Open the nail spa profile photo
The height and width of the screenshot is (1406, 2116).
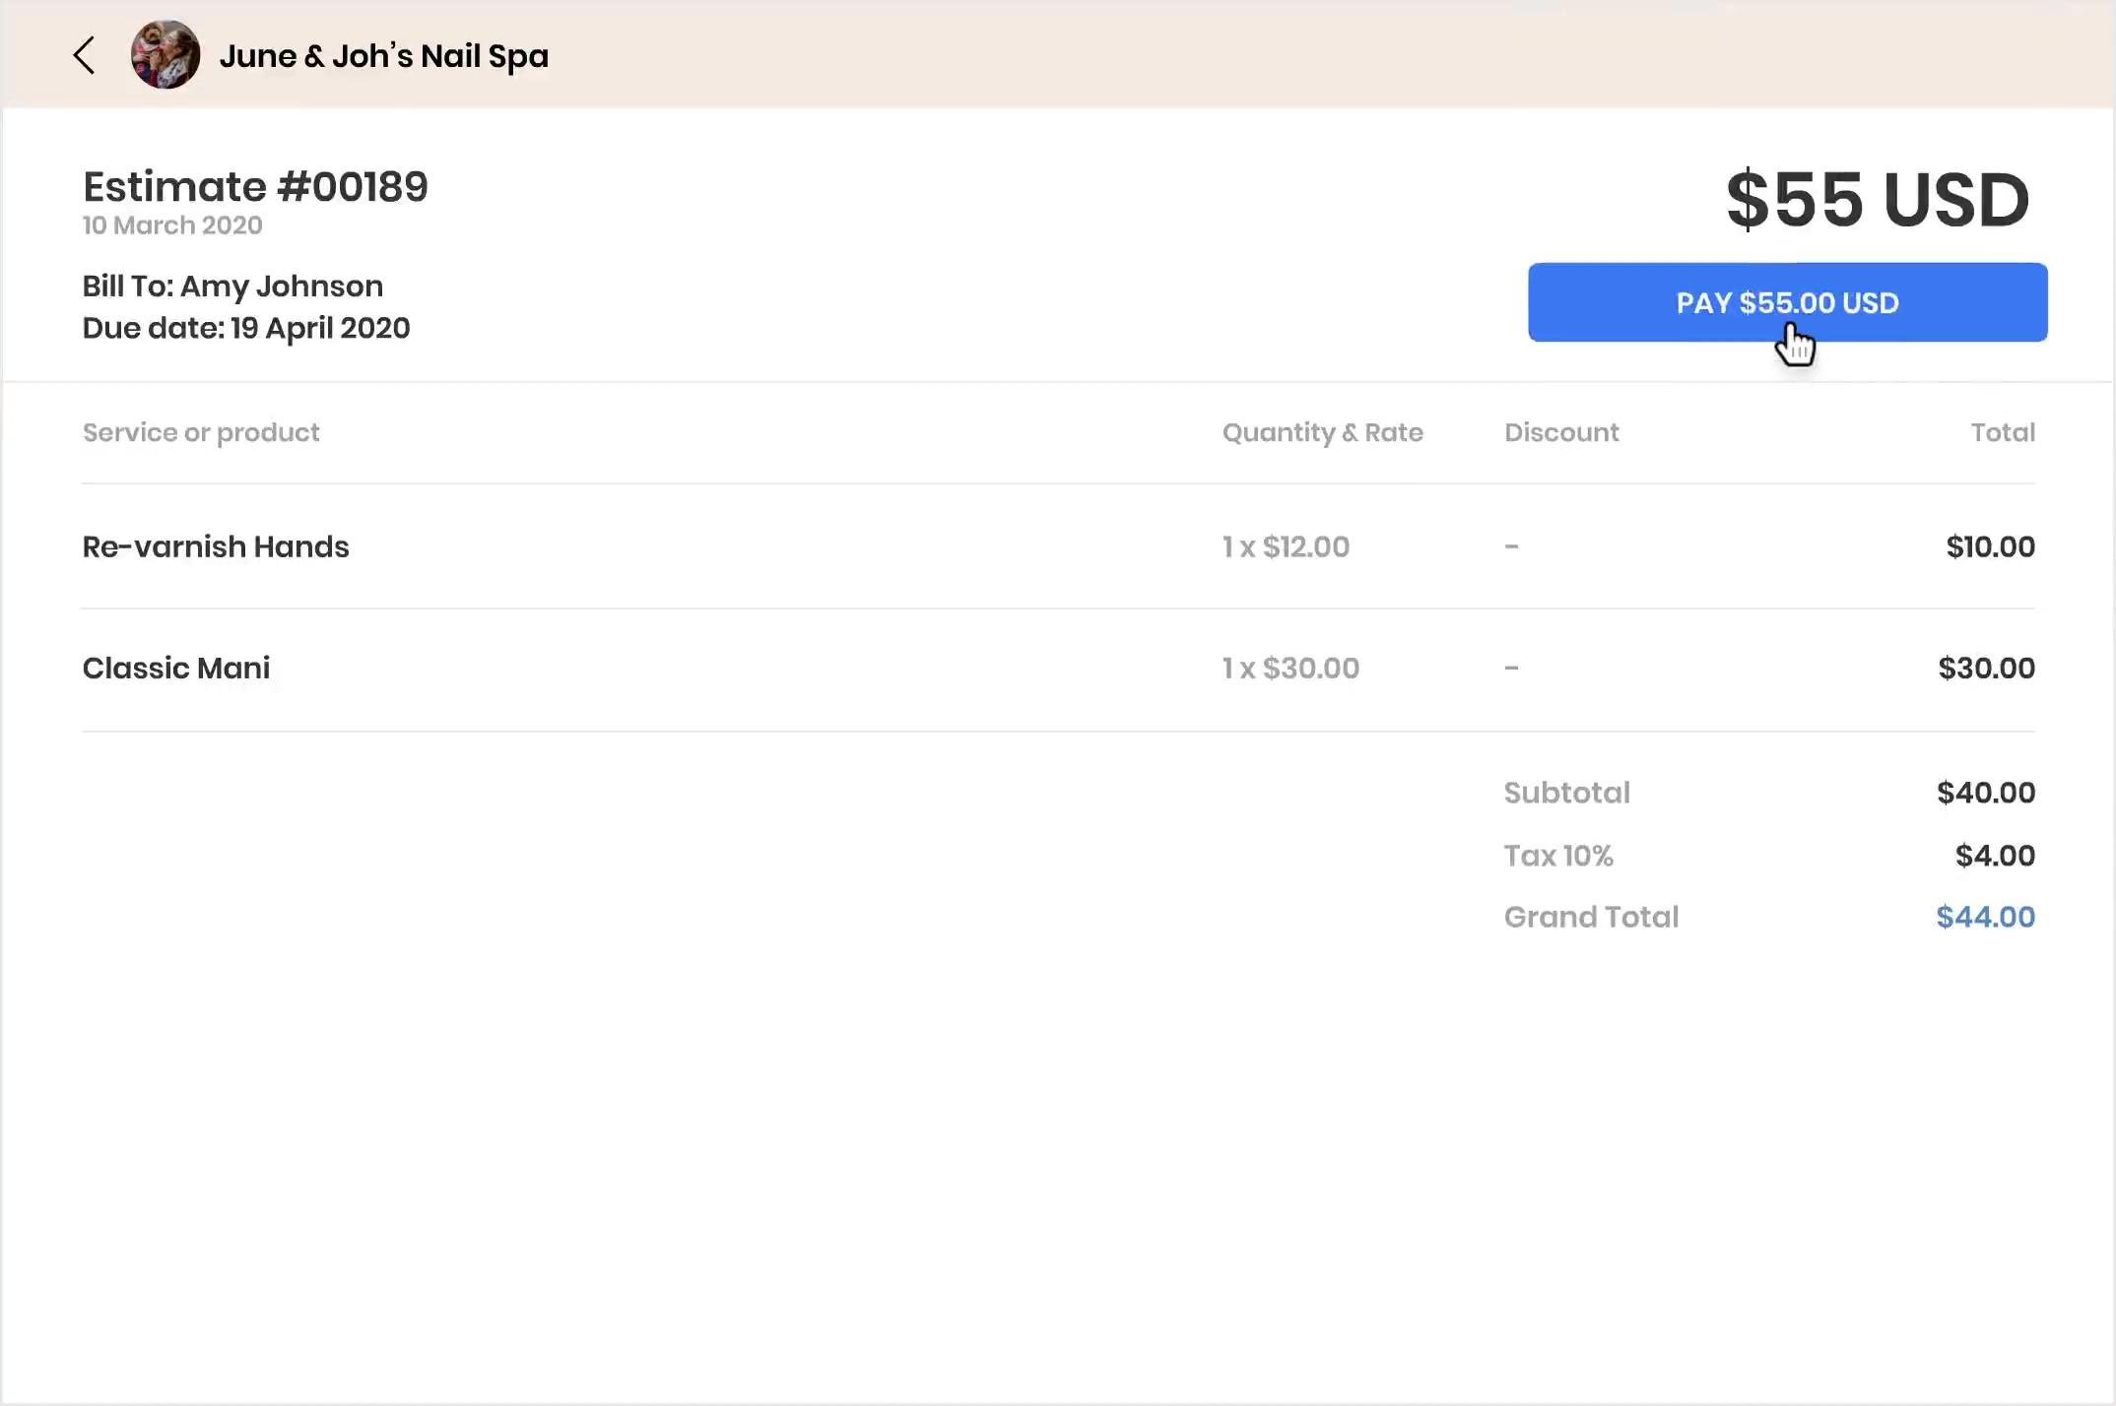(x=165, y=55)
